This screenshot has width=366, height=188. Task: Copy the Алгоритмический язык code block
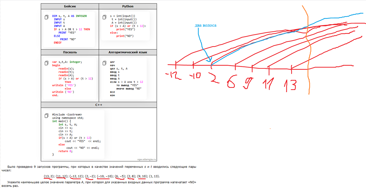(104, 63)
